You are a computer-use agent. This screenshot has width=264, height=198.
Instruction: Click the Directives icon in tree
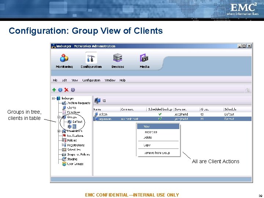pos(64,112)
